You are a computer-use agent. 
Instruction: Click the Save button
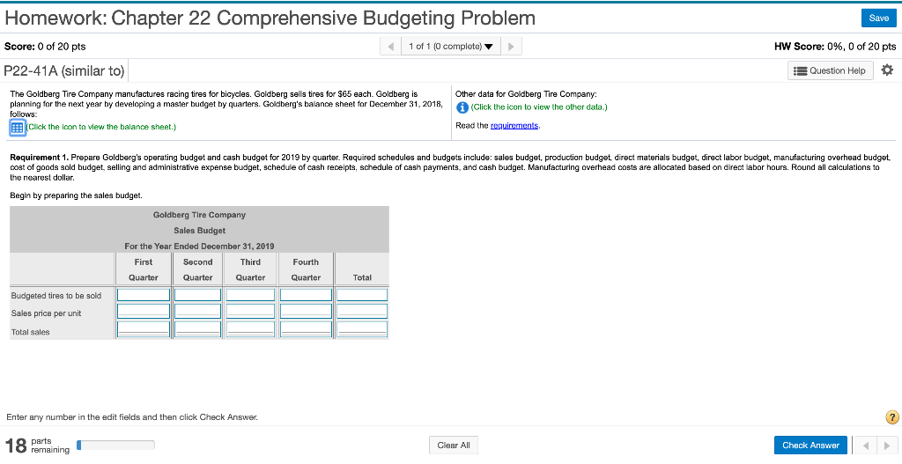(878, 18)
